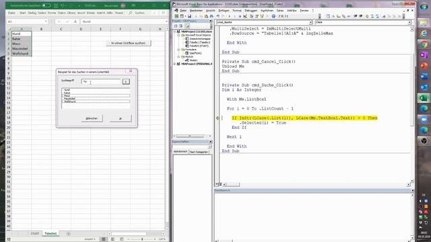Screen dimensions: 431x242
Task: Close the 'Beispiel für das Suchen' dialog
Action: coord(131,71)
